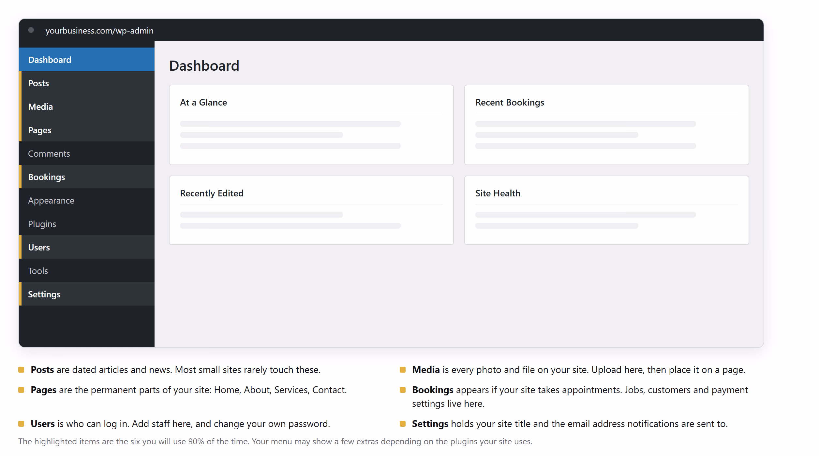Click the grey dot in the browser bar
Screen dimensions: 819x456
pyautogui.click(x=31, y=30)
